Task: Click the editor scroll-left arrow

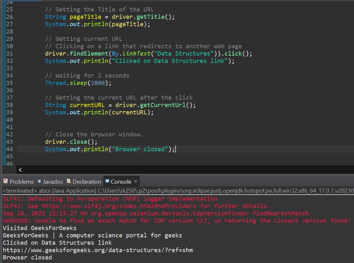Action: click(20, 170)
